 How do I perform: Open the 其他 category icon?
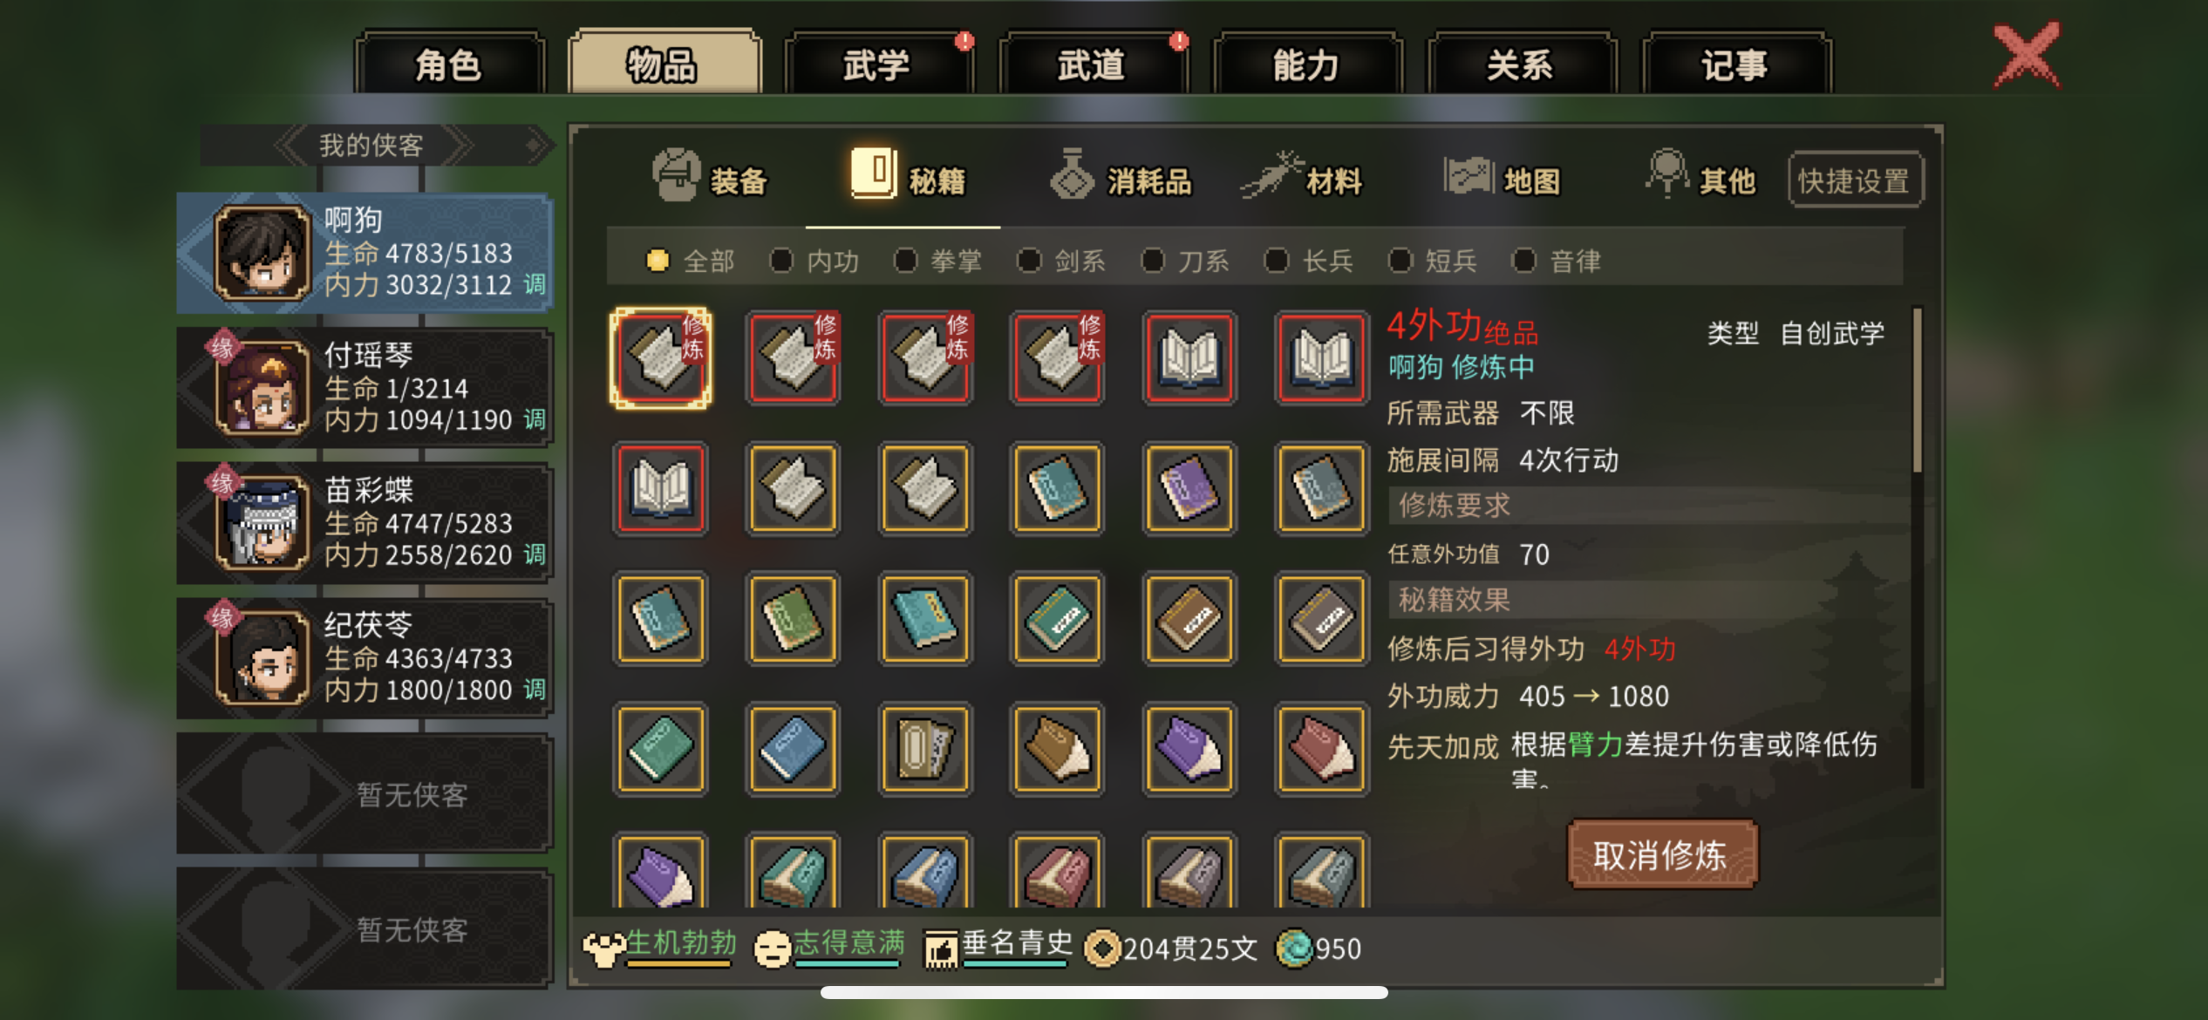pyautogui.click(x=1666, y=173)
